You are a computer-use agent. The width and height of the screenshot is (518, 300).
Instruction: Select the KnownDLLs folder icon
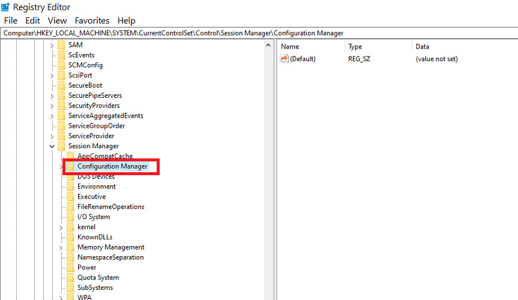tap(70, 237)
